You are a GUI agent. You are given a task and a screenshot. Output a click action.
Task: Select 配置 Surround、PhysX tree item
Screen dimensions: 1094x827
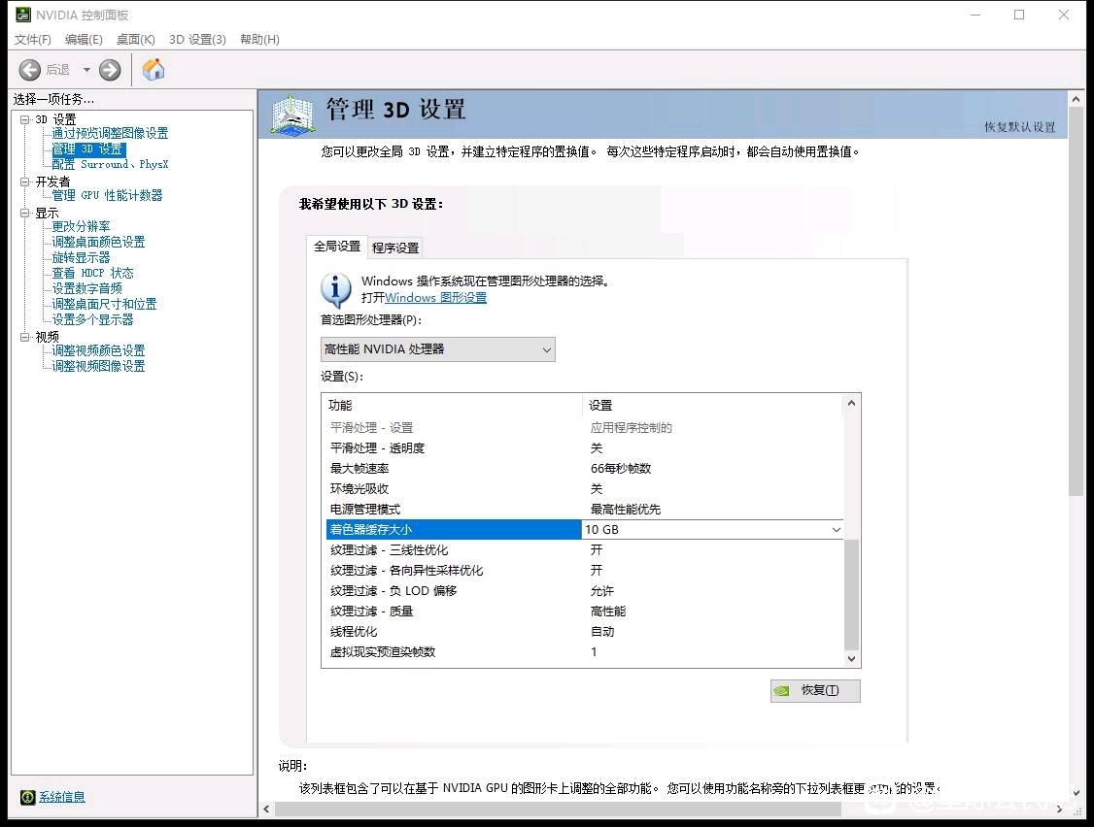pyautogui.click(x=110, y=165)
